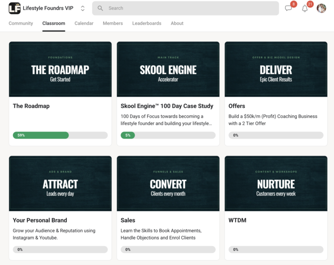Open notifications bell with 21 badge

305,8
